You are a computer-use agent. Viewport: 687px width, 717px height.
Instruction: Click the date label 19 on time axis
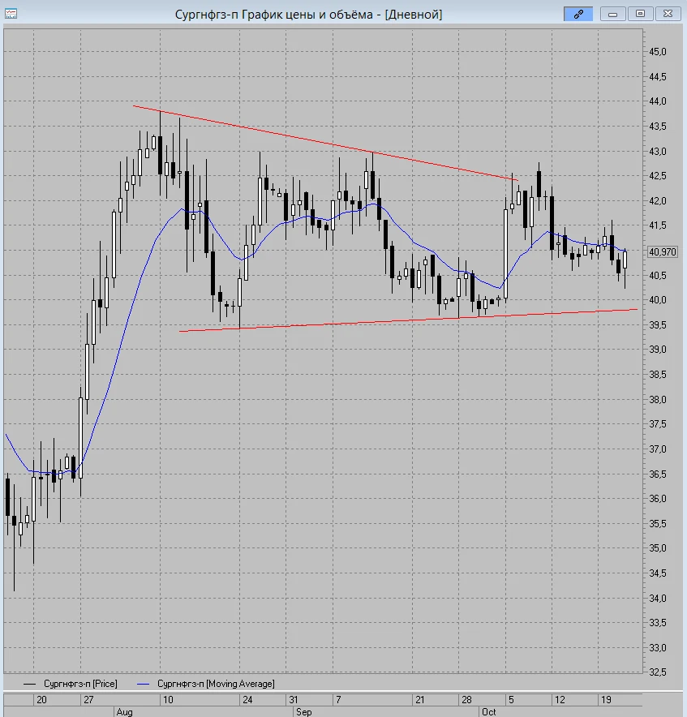[x=606, y=700]
